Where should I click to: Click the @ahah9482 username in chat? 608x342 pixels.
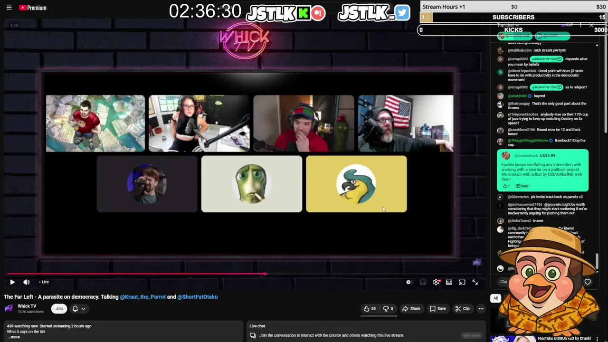click(x=517, y=96)
